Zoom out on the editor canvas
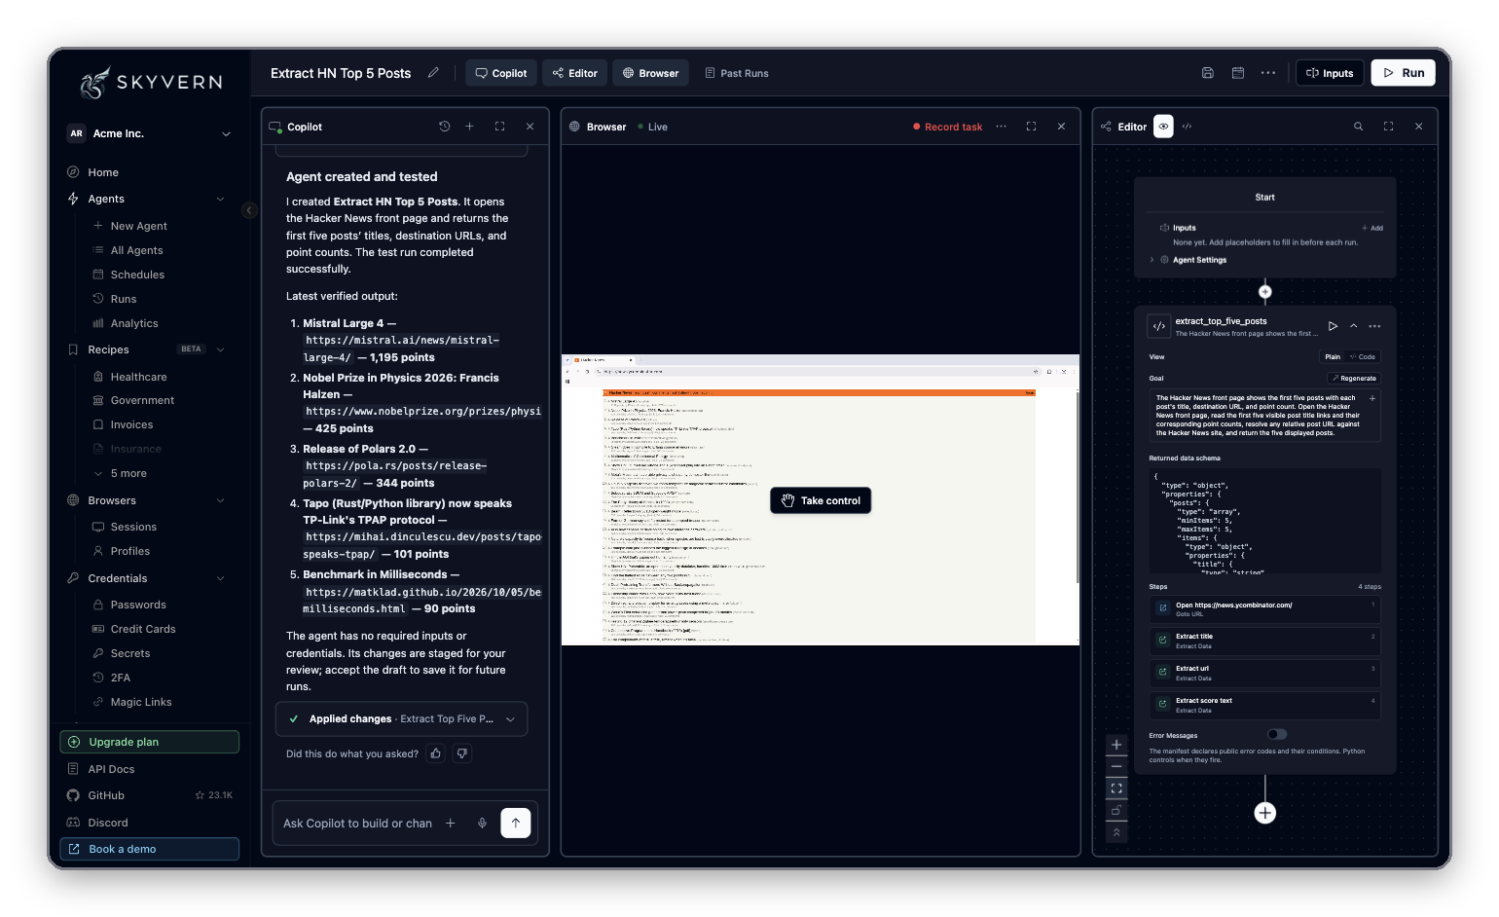Screen dimensions: 1499x917 (x=1116, y=767)
